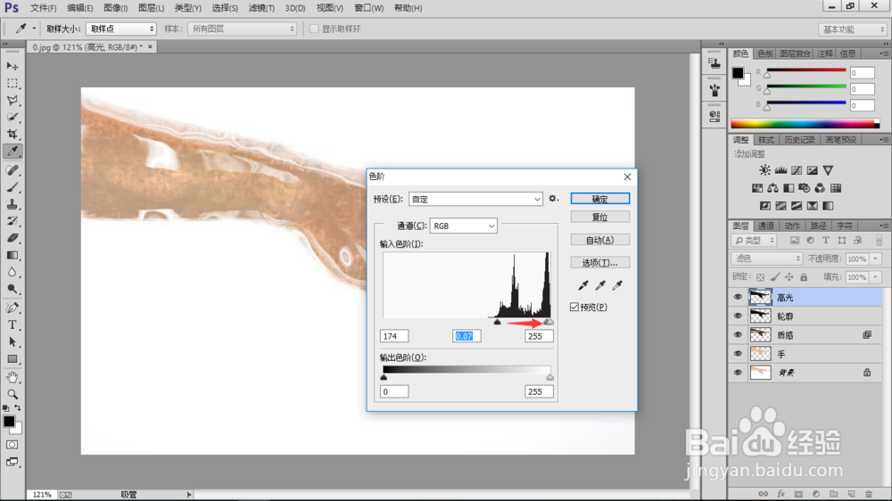Screen dimensions: 892x501
Task: Click the 选项 button in Levels
Action: pos(600,263)
